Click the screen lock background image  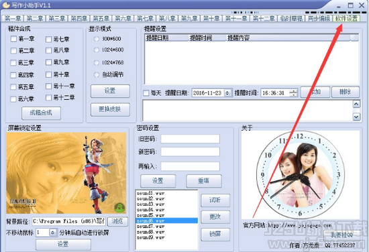click(x=66, y=173)
